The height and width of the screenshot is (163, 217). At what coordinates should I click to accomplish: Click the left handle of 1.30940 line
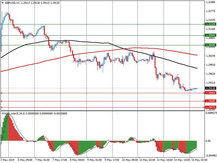coord(2,36)
